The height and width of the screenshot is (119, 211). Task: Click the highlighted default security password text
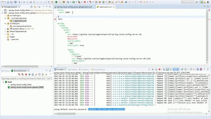[106, 109]
